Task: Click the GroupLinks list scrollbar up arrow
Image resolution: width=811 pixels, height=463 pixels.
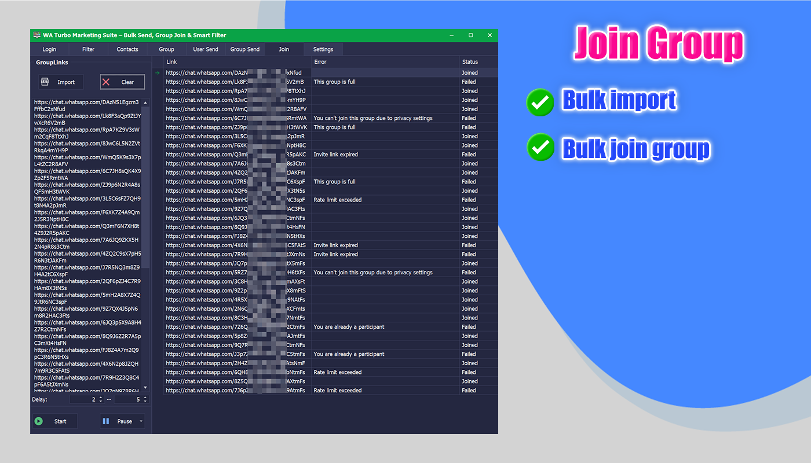Action: (145, 102)
